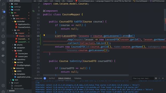Open the bottom-most connected-squares activity icon

pyautogui.click(x=3, y=62)
